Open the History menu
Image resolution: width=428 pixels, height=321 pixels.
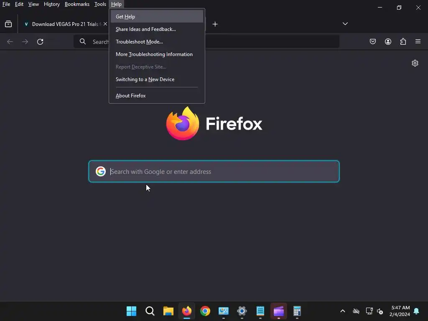[51, 4]
